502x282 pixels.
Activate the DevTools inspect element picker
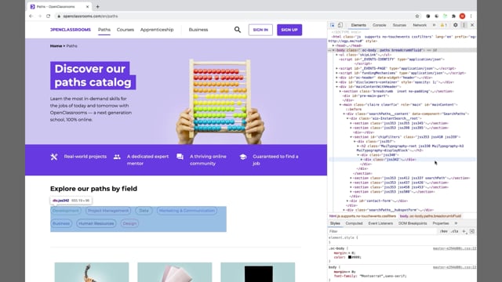click(x=333, y=25)
